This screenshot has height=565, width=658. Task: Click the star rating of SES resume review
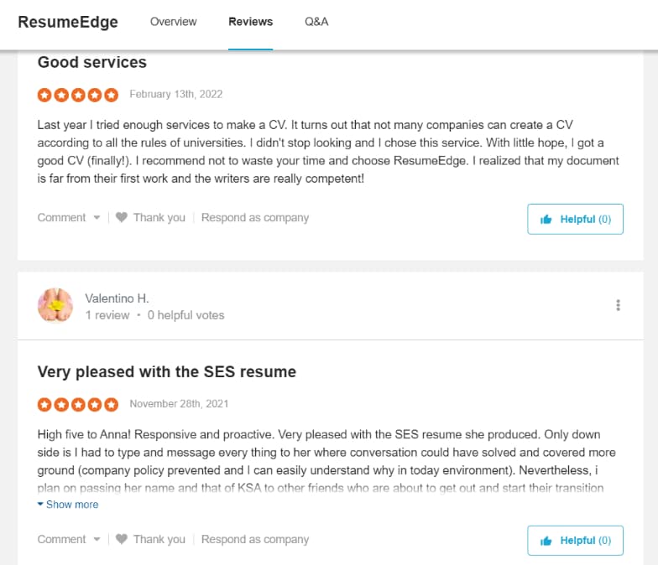(77, 404)
